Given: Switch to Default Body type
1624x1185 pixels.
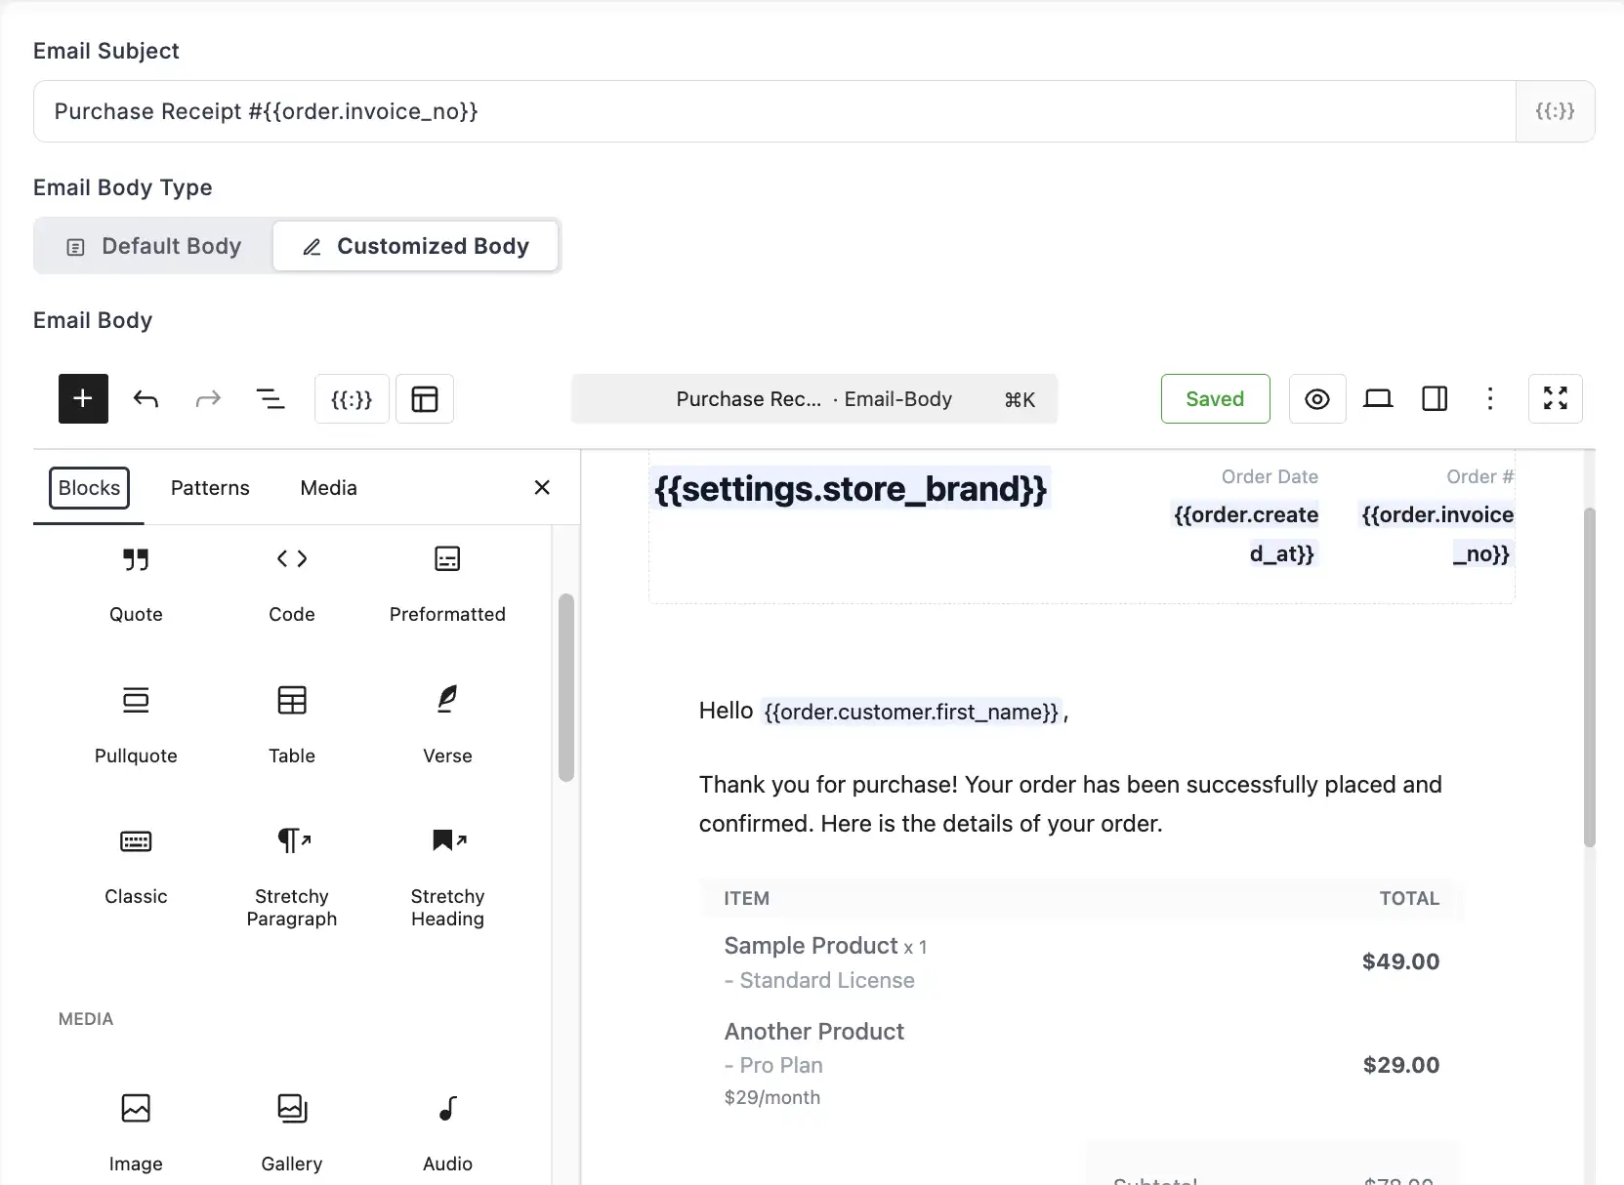Looking at the screenshot, I should pyautogui.click(x=154, y=246).
